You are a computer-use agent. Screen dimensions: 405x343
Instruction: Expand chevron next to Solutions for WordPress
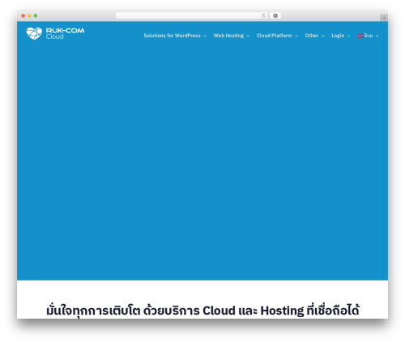point(205,36)
